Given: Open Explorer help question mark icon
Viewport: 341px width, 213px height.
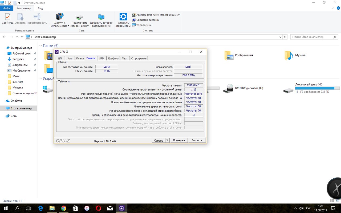Looking at the screenshot, I should click(338, 8).
